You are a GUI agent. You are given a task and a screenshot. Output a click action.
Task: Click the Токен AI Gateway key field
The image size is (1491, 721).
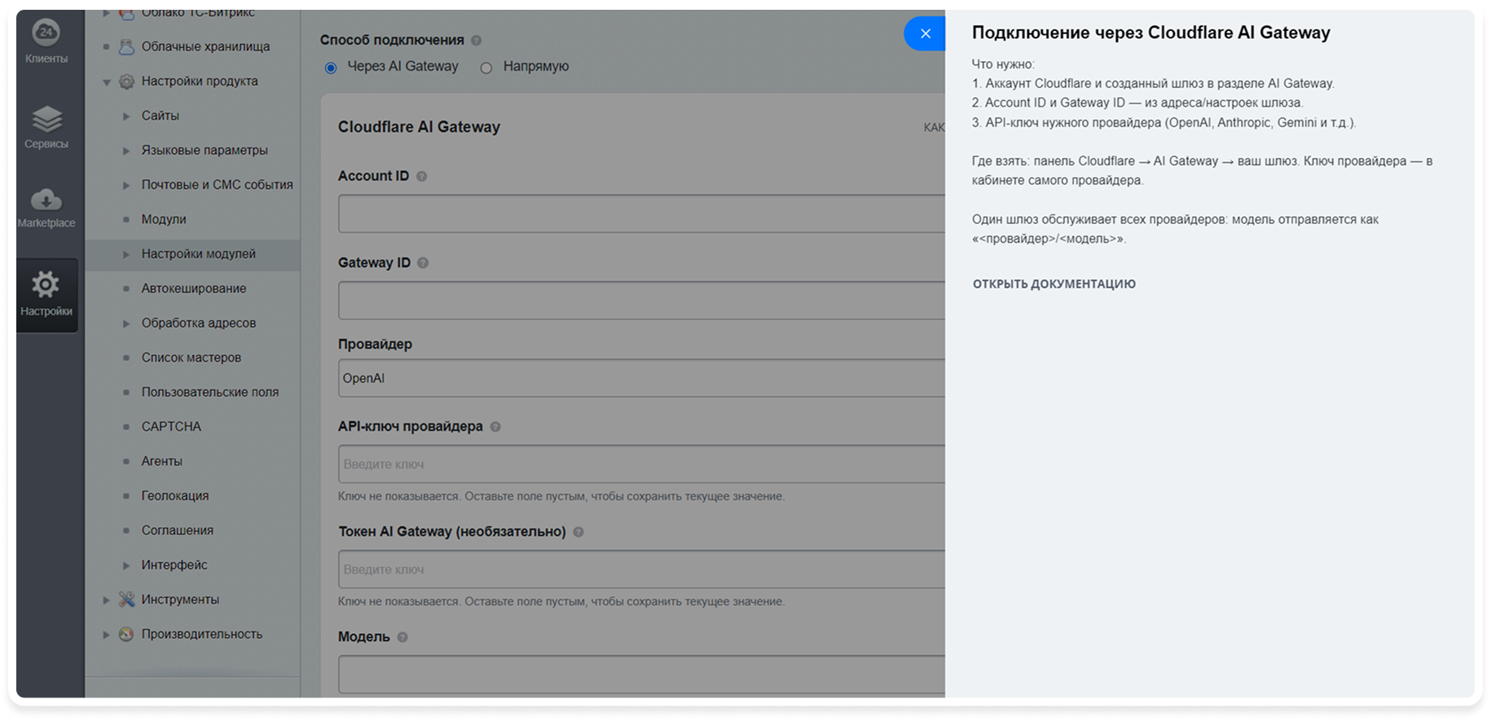(642, 569)
